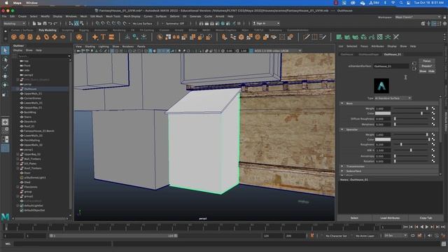
Task: Toggle defaultLightSet visibility box
Action: (x=17, y=206)
